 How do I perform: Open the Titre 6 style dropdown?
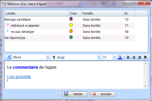tap(48, 57)
